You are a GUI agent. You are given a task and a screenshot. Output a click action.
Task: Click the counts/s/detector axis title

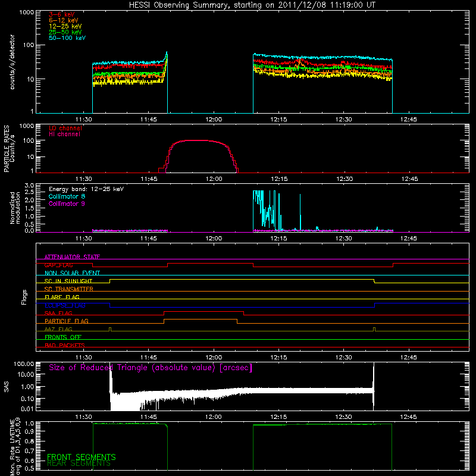tap(12, 62)
